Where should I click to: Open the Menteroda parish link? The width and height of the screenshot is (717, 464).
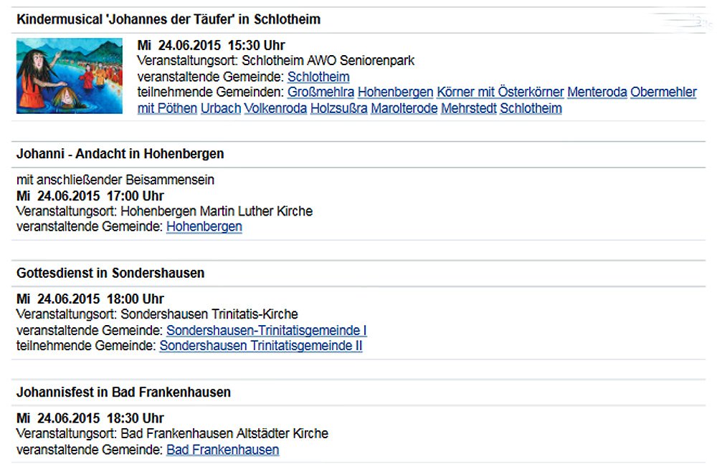pyautogui.click(x=597, y=92)
